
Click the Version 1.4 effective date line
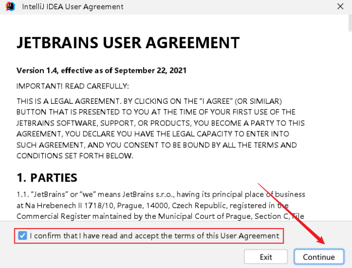point(101,70)
